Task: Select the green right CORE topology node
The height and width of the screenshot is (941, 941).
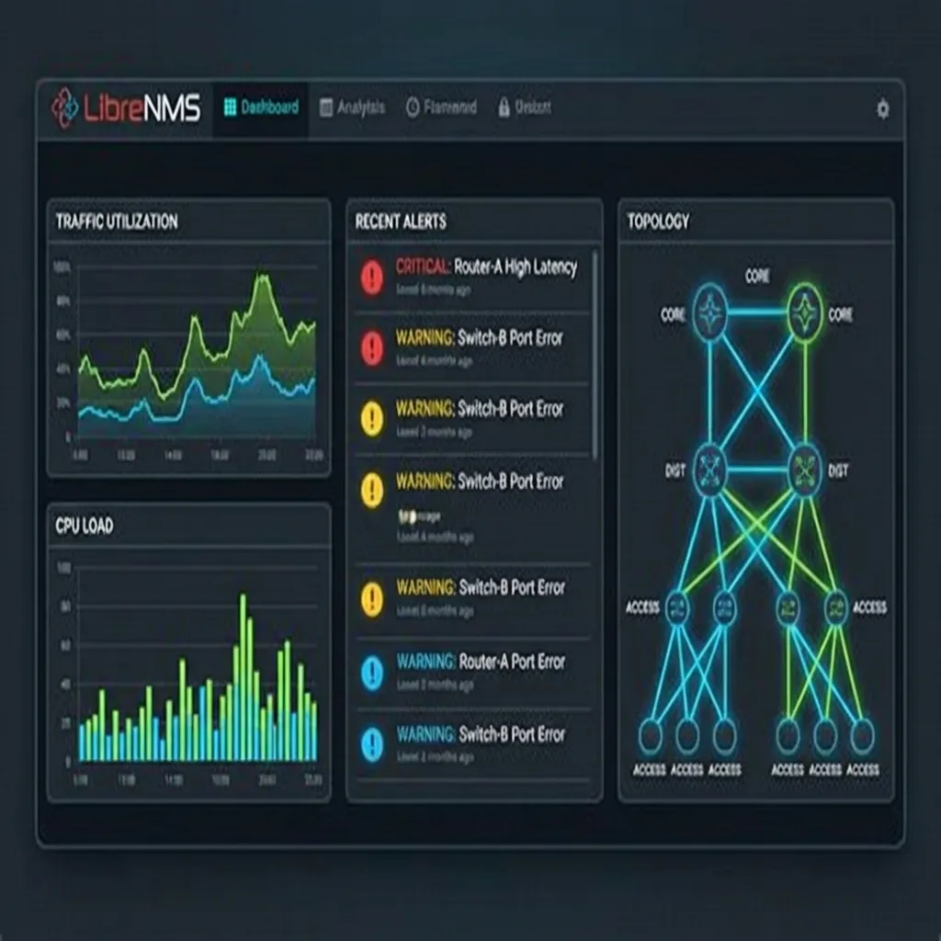Action: tap(804, 313)
